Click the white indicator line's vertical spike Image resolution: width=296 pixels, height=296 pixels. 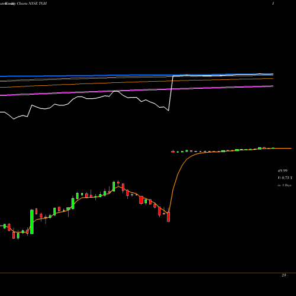171,93
